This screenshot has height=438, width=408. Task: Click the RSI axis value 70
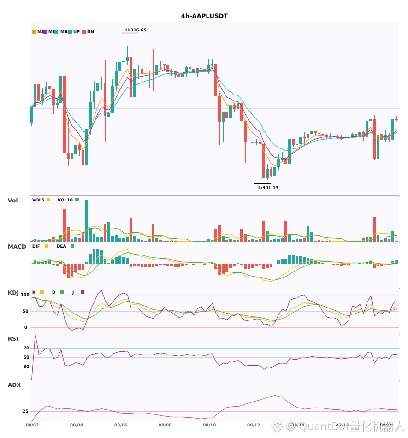point(26,348)
